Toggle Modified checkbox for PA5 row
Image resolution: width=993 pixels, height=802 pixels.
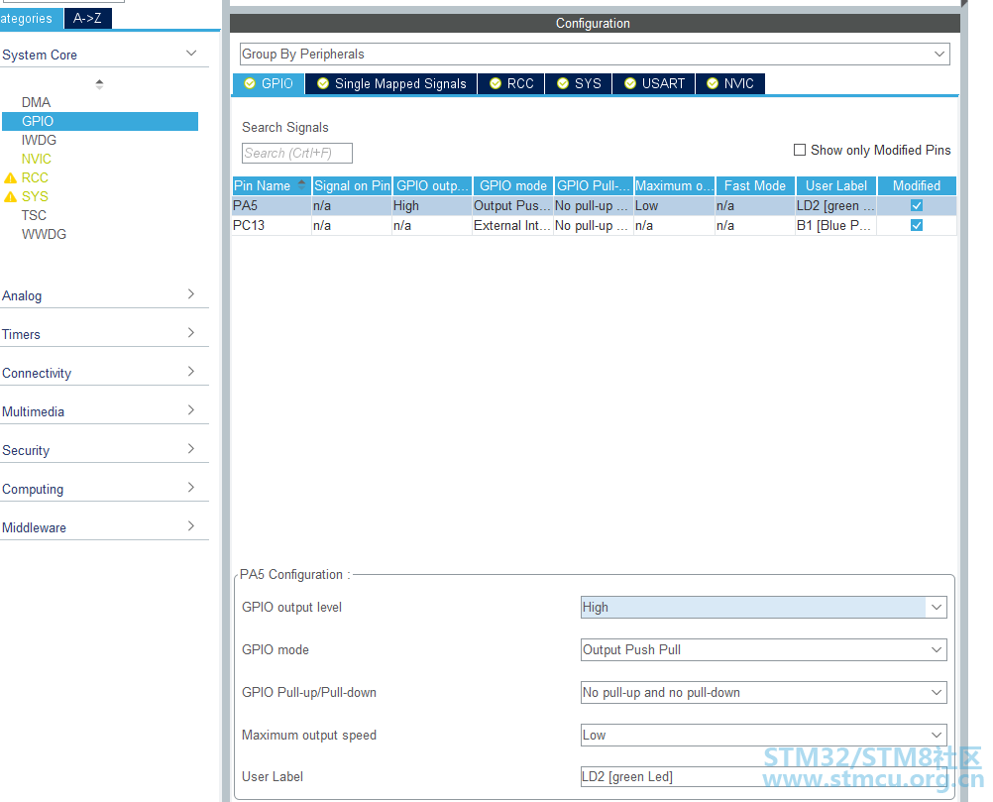point(917,205)
